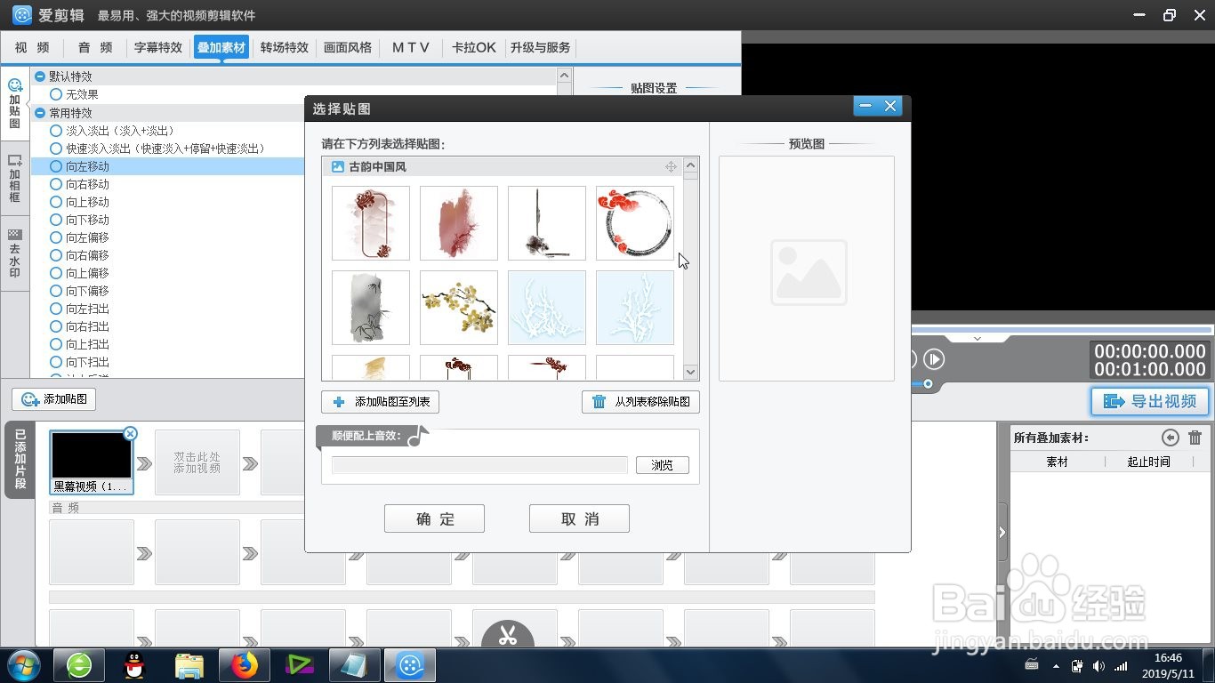The width and height of the screenshot is (1215, 683).
Task: Open the MTV tab
Action: tap(410, 47)
